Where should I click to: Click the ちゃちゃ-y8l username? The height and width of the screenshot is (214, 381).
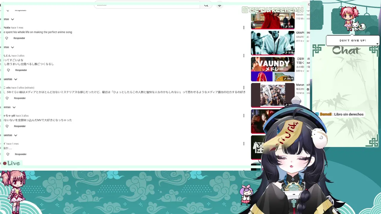pos(9,116)
